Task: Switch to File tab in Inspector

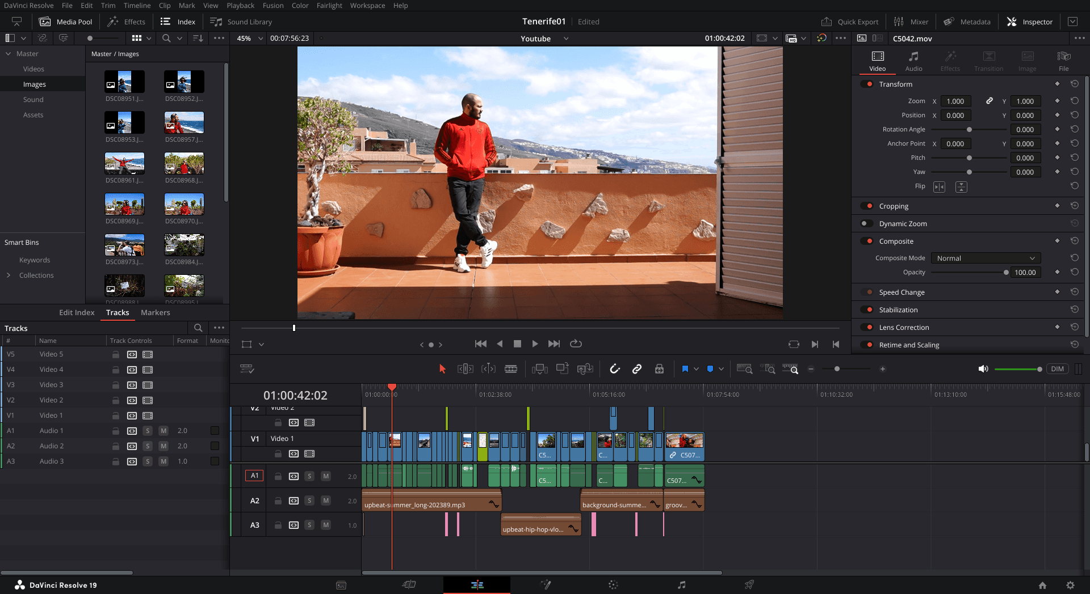Action: tap(1063, 61)
